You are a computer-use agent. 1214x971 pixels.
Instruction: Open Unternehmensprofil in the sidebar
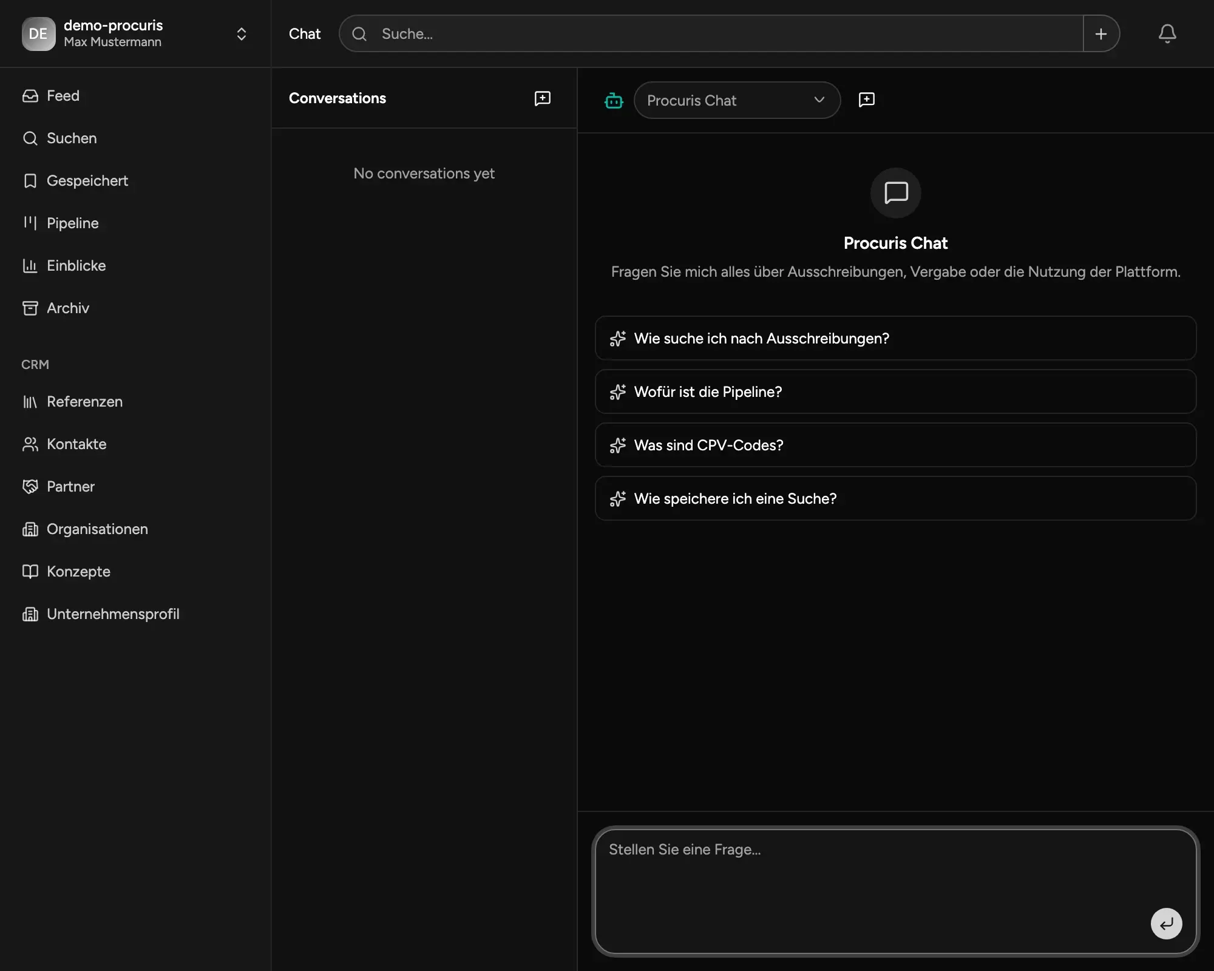pyautogui.click(x=135, y=614)
